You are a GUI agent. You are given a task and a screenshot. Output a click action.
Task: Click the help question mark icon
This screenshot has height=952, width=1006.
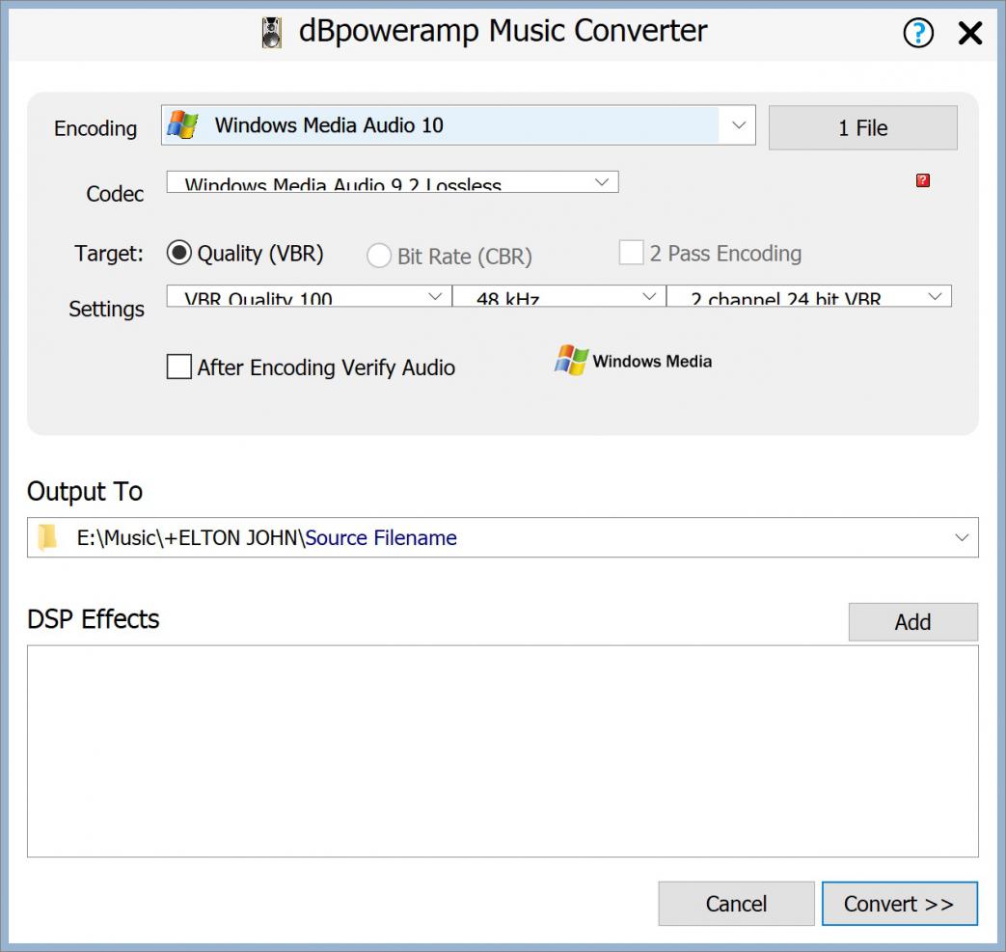pos(918,34)
